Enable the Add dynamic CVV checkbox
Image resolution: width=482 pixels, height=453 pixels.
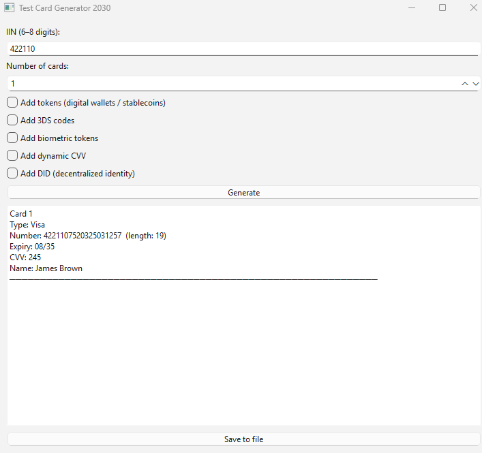click(13, 156)
